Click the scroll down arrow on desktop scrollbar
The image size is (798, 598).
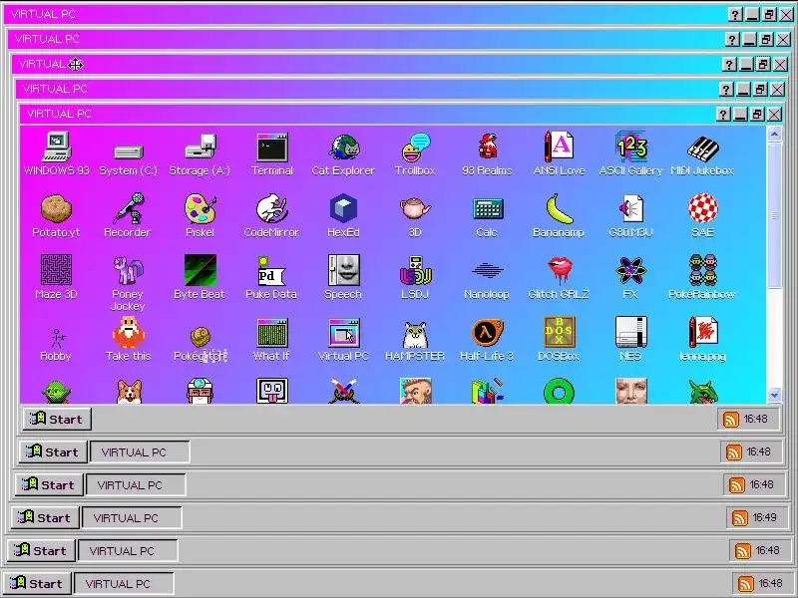coord(775,395)
